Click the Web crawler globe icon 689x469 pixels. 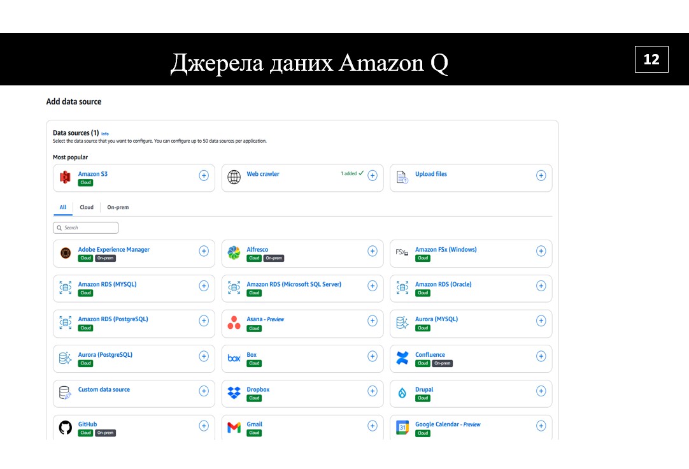pos(234,177)
